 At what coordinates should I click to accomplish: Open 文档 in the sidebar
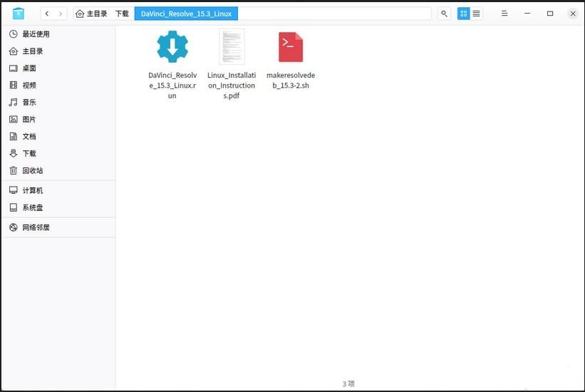pyautogui.click(x=58, y=136)
